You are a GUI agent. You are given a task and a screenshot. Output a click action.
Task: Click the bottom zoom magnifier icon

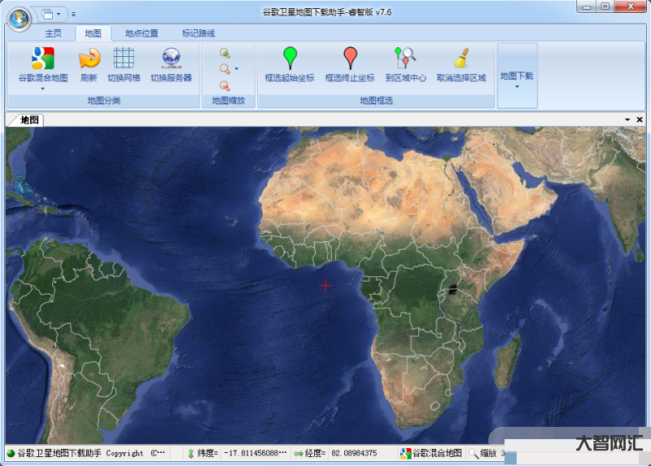coord(225,86)
